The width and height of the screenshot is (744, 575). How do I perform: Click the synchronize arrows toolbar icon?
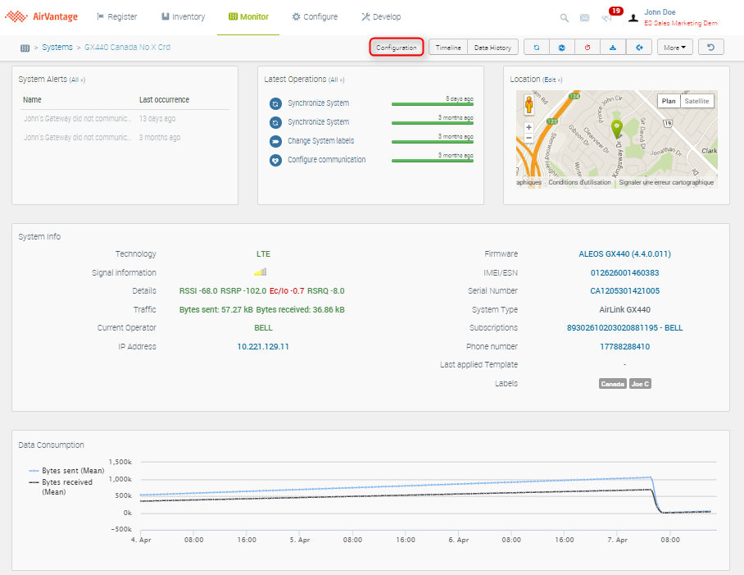(537, 48)
